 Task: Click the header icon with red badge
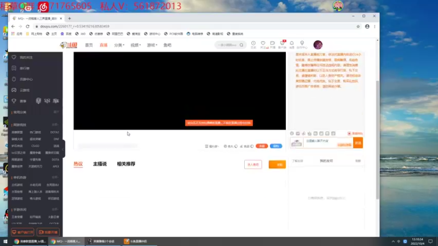pyautogui.click(x=282, y=44)
